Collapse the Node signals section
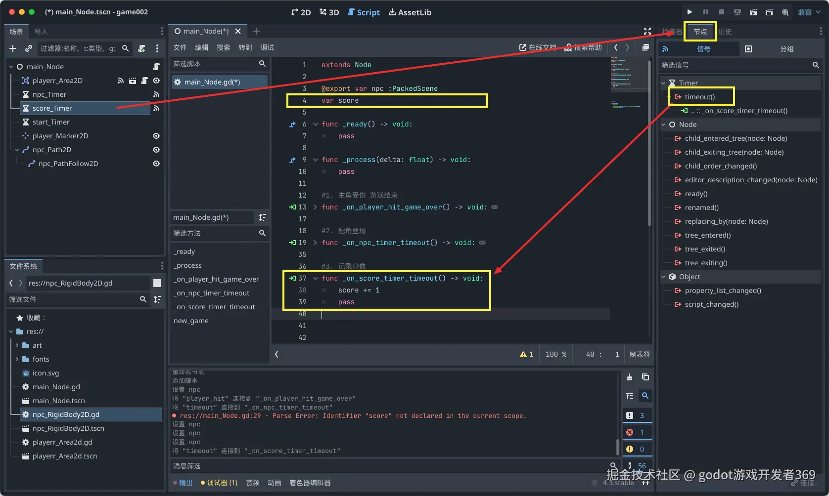Viewport: 829px width, 496px height. click(x=663, y=124)
